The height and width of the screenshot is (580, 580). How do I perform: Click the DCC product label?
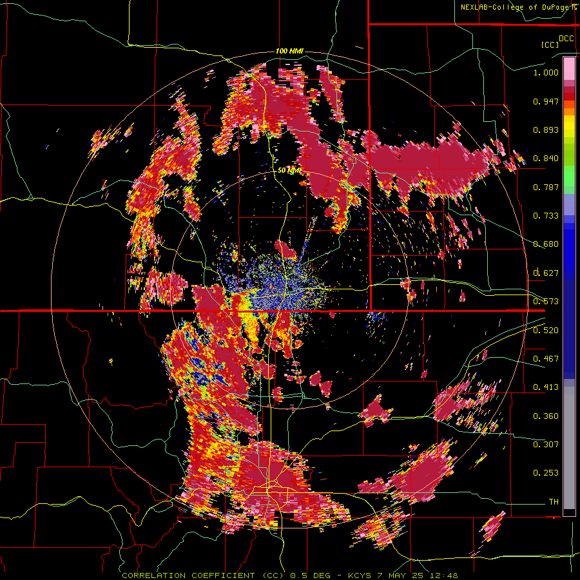point(566,39)
